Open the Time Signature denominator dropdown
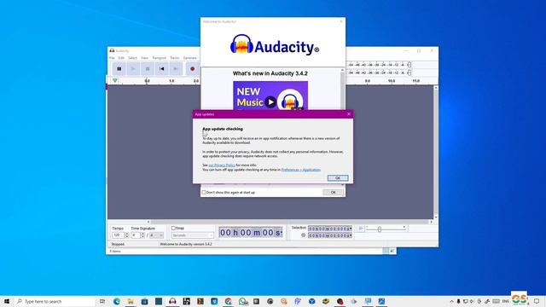The height and width of the screenshot is (307, 546). pos(156,235)
